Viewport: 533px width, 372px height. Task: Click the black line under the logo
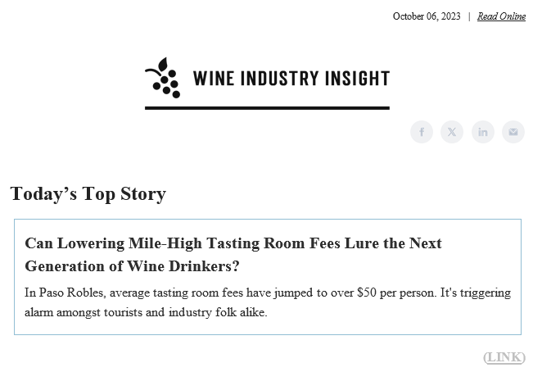pos(267,107)
